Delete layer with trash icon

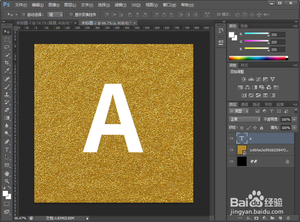288,218
